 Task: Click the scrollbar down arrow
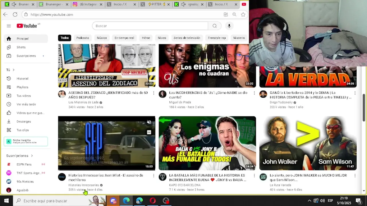364,191
